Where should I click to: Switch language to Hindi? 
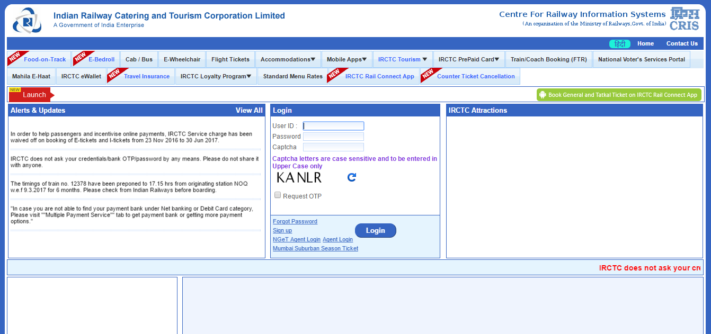[619, 44]
